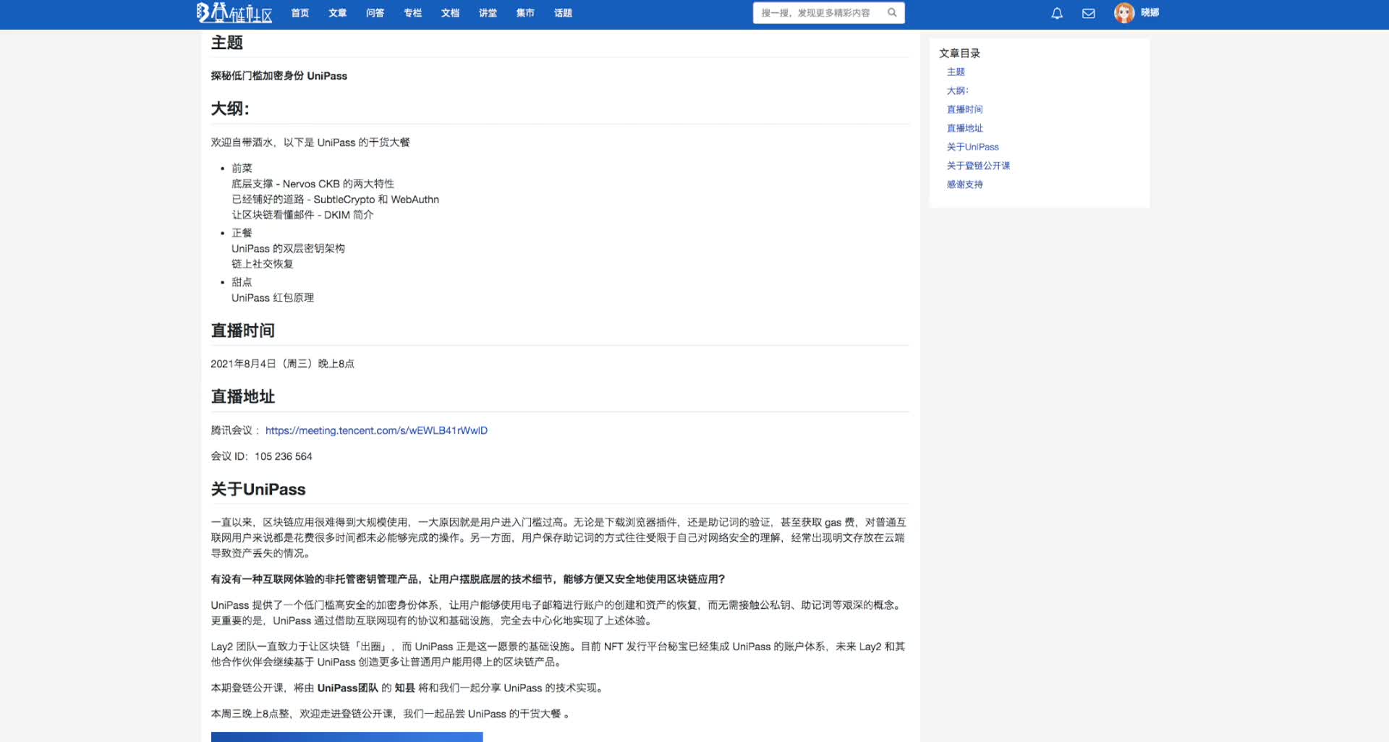The height and width of the screenshot is (742, 1389).
Task: Click the intro line 欢迎自带酒水
Action: pos(310,142)
